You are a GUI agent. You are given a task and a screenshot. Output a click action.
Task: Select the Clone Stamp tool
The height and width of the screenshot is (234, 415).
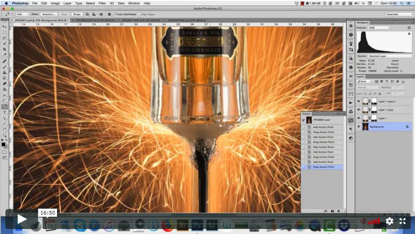pyautogui.click(x=5, y=72)
